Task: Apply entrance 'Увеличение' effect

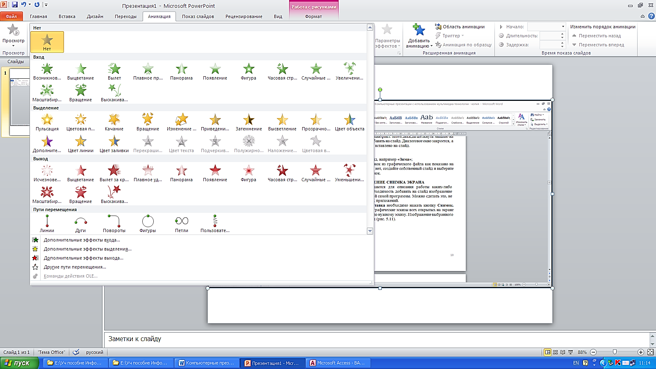Action: tap(349, 71)
